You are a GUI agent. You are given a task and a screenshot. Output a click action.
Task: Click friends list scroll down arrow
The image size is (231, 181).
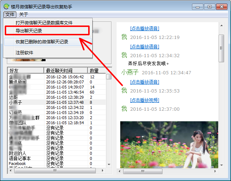(109, 164)
